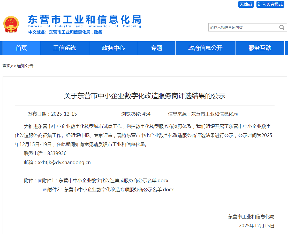Image resolution: width=288 pixels, height=234 pixels.
Task: Switch to the 工信系统 navigation tab
Action: tap(64, 48)
